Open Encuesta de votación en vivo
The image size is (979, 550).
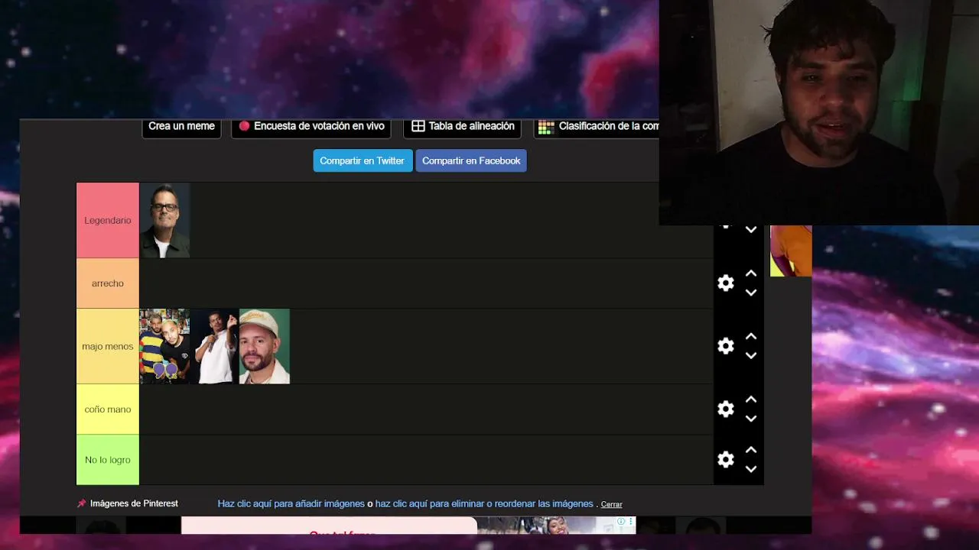pyautogui.click(x=311, y=127)
